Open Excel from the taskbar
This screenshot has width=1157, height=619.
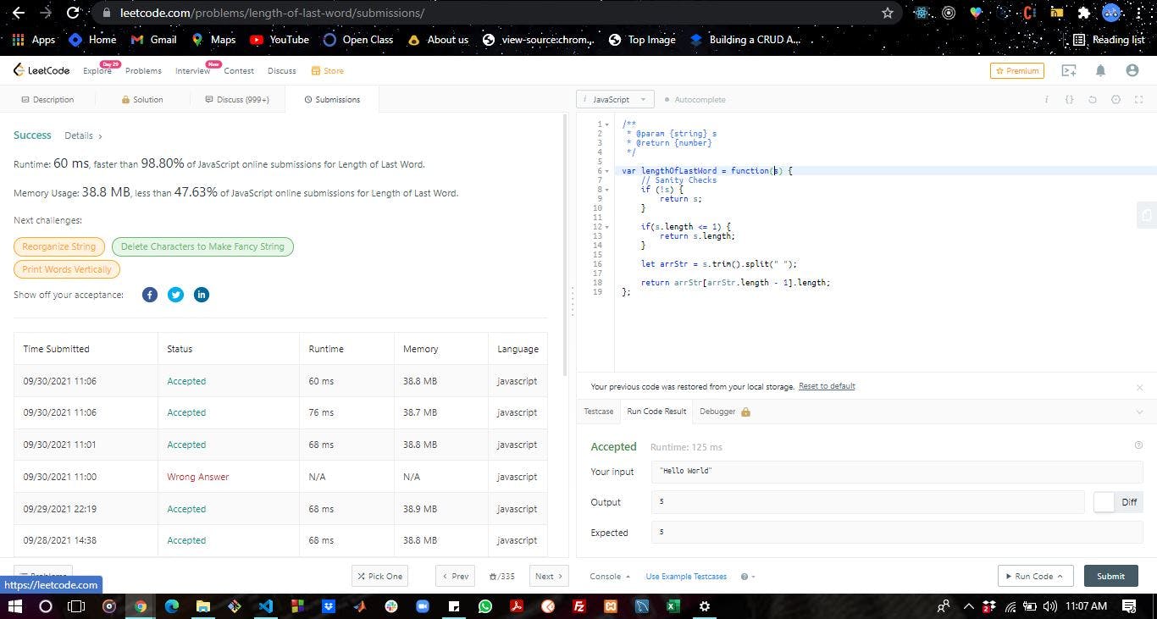pos(673,606)
